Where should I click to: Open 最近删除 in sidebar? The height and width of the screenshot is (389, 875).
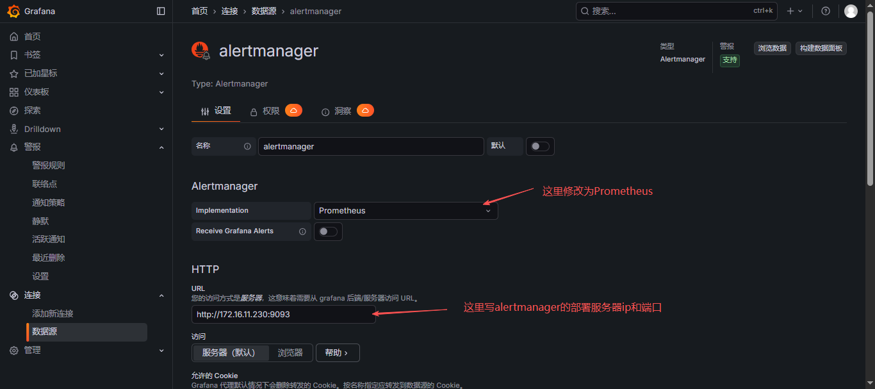[49, 258]
